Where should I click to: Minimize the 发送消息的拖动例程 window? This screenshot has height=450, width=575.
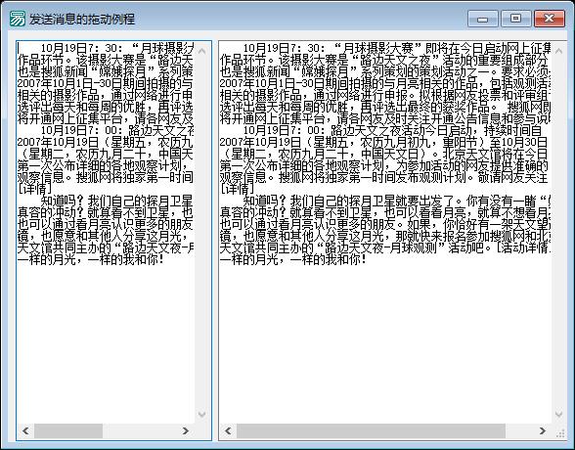pos(483,19)
